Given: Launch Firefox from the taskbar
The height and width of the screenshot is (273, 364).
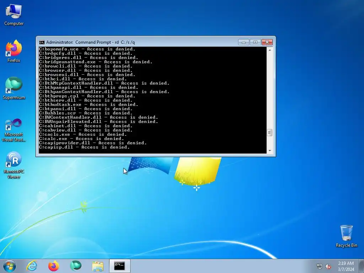Looking at the screenshot, I should [x=54, y=266].
